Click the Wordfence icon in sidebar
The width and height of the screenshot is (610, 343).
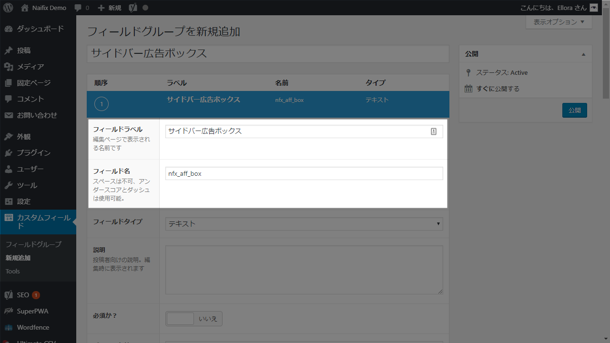(x=9, y=327)
